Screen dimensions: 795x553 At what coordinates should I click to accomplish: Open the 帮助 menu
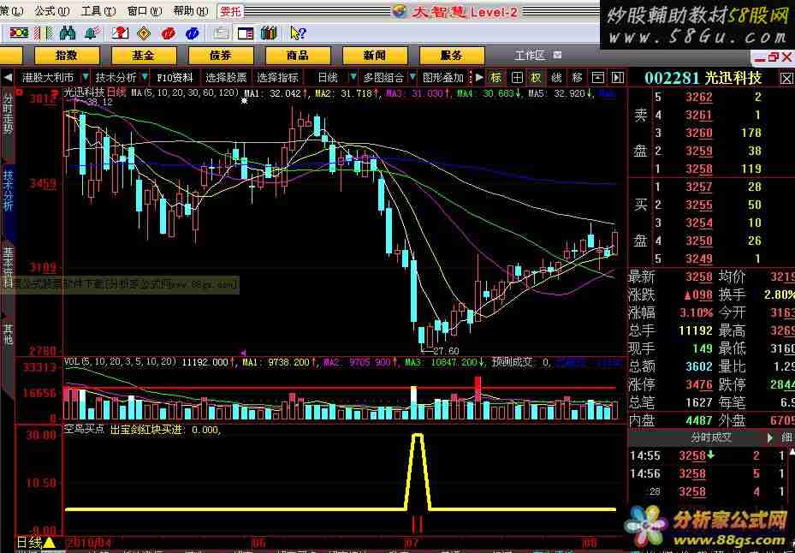pyautogui.click(x=191, y=10)
